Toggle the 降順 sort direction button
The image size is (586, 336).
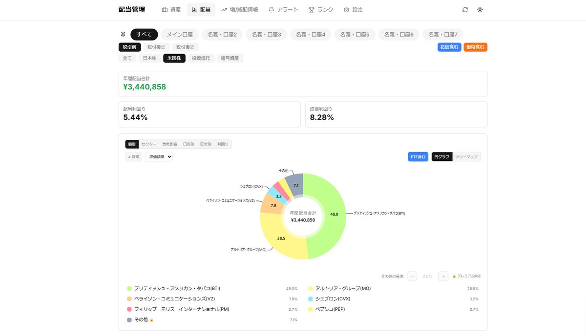point(133,157)
